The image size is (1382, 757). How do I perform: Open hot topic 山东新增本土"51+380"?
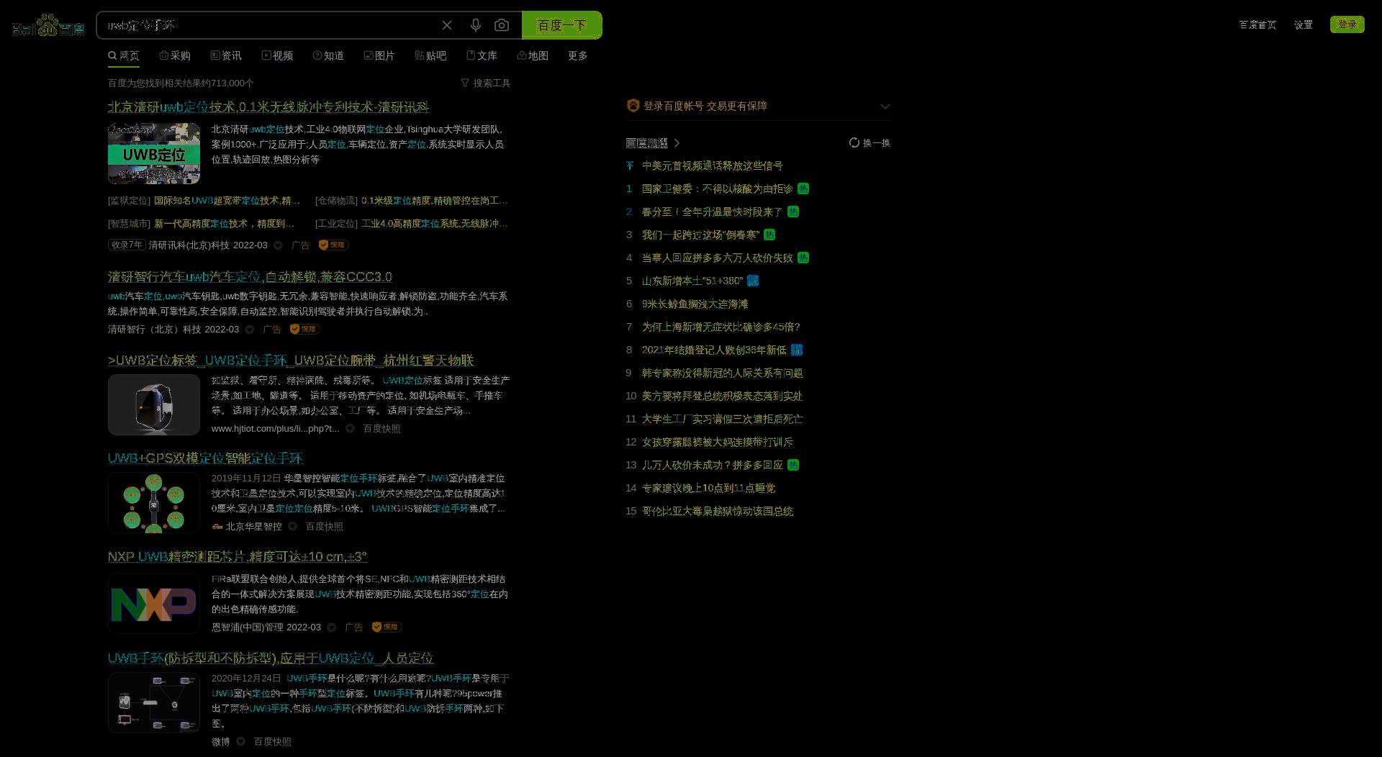692,281
